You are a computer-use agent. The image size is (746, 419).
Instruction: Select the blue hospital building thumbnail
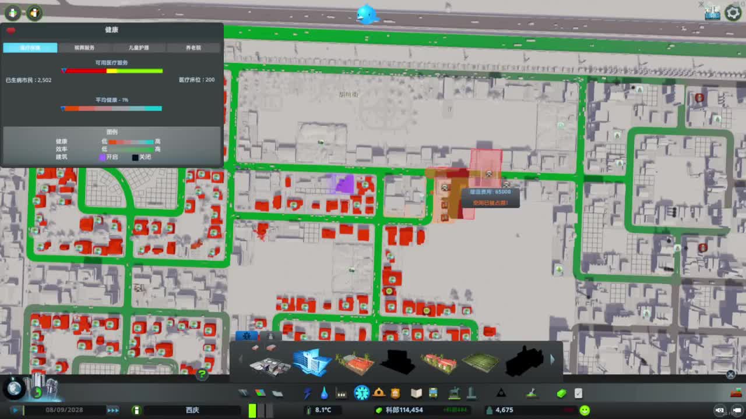312,362
